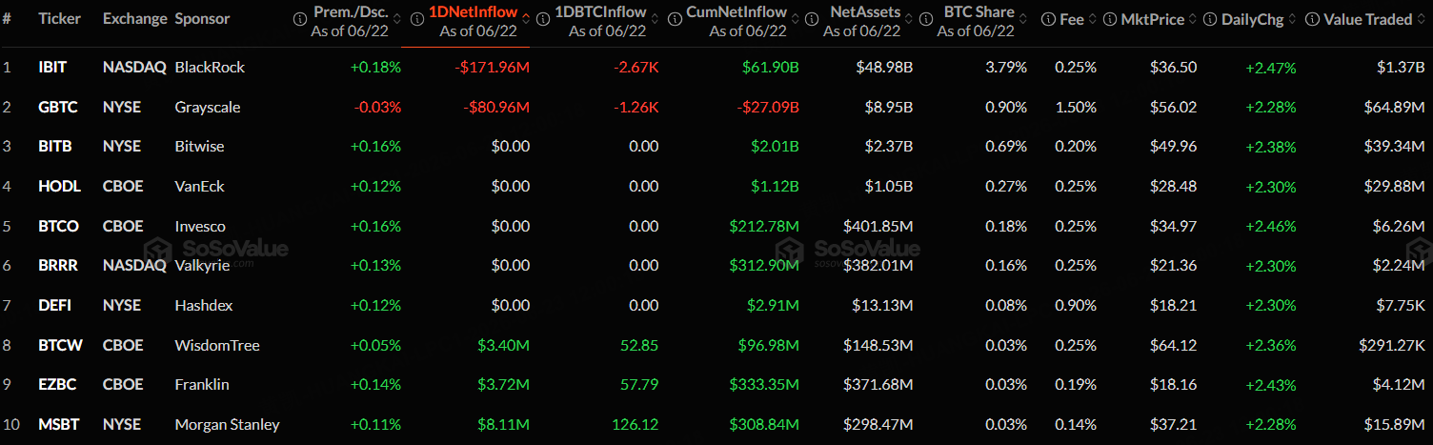Image resolution: width=1433 pixels, height=445 pixels.
Task: Click GBTC cumulative inflow -$27.09B
Action: click(768, 107)
